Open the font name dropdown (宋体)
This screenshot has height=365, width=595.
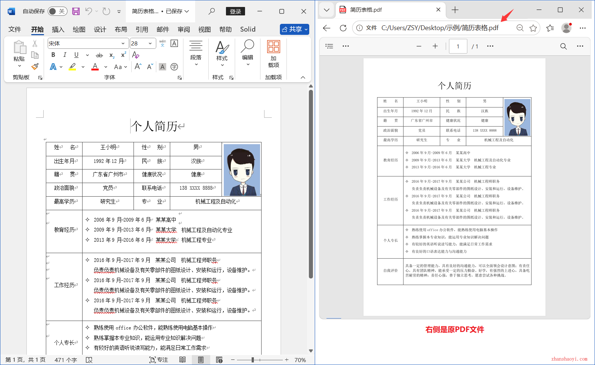coord(123,43)
